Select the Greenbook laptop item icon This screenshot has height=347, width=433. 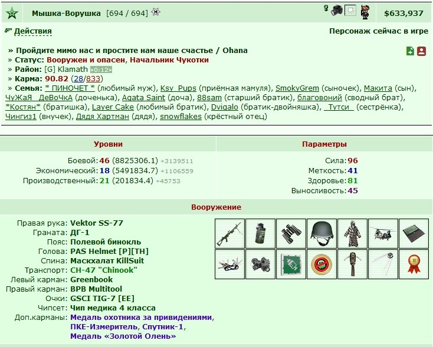[414, 233]
